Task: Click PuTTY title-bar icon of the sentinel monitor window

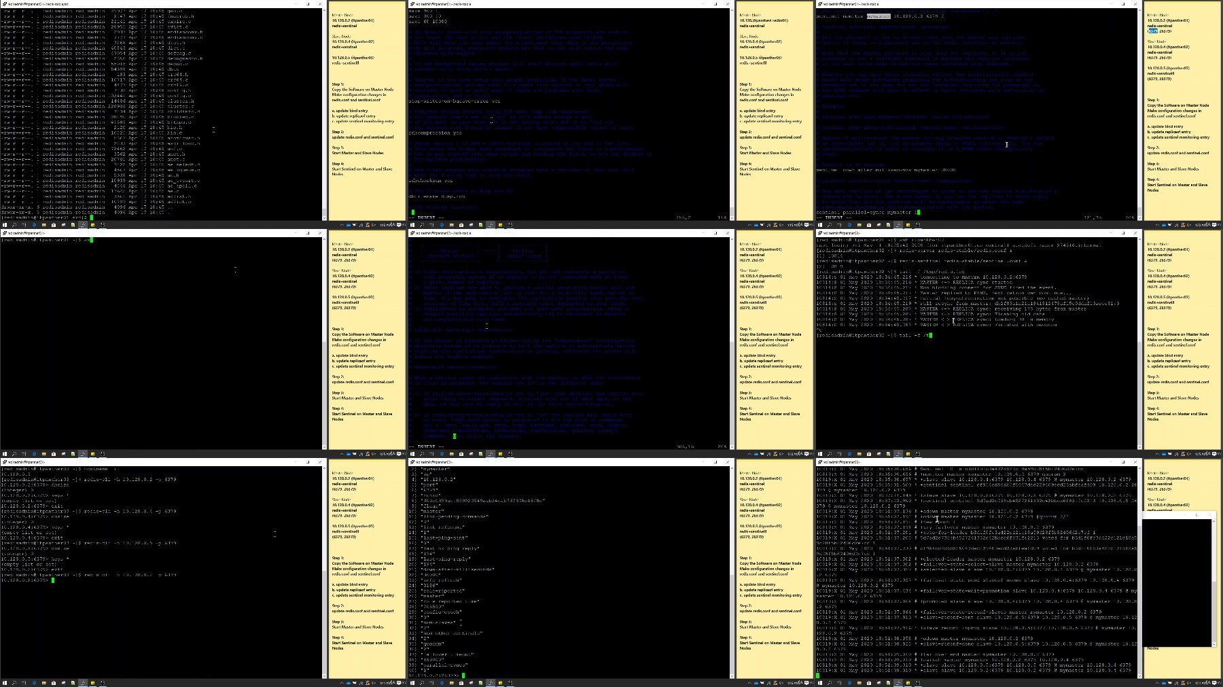Action: [819, 4]
